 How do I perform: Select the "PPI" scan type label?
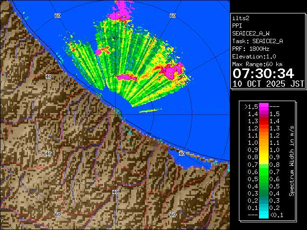[x=236, y=26]
